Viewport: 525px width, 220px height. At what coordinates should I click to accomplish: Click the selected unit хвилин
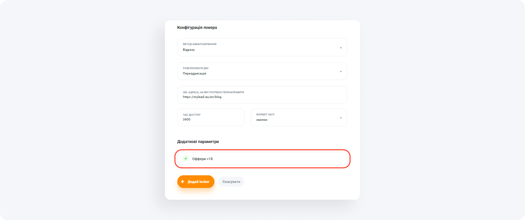(x=262, y=120)
